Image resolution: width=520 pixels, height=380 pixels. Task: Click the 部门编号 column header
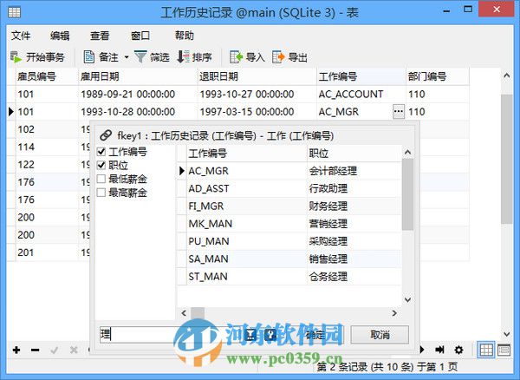point(438,76)
